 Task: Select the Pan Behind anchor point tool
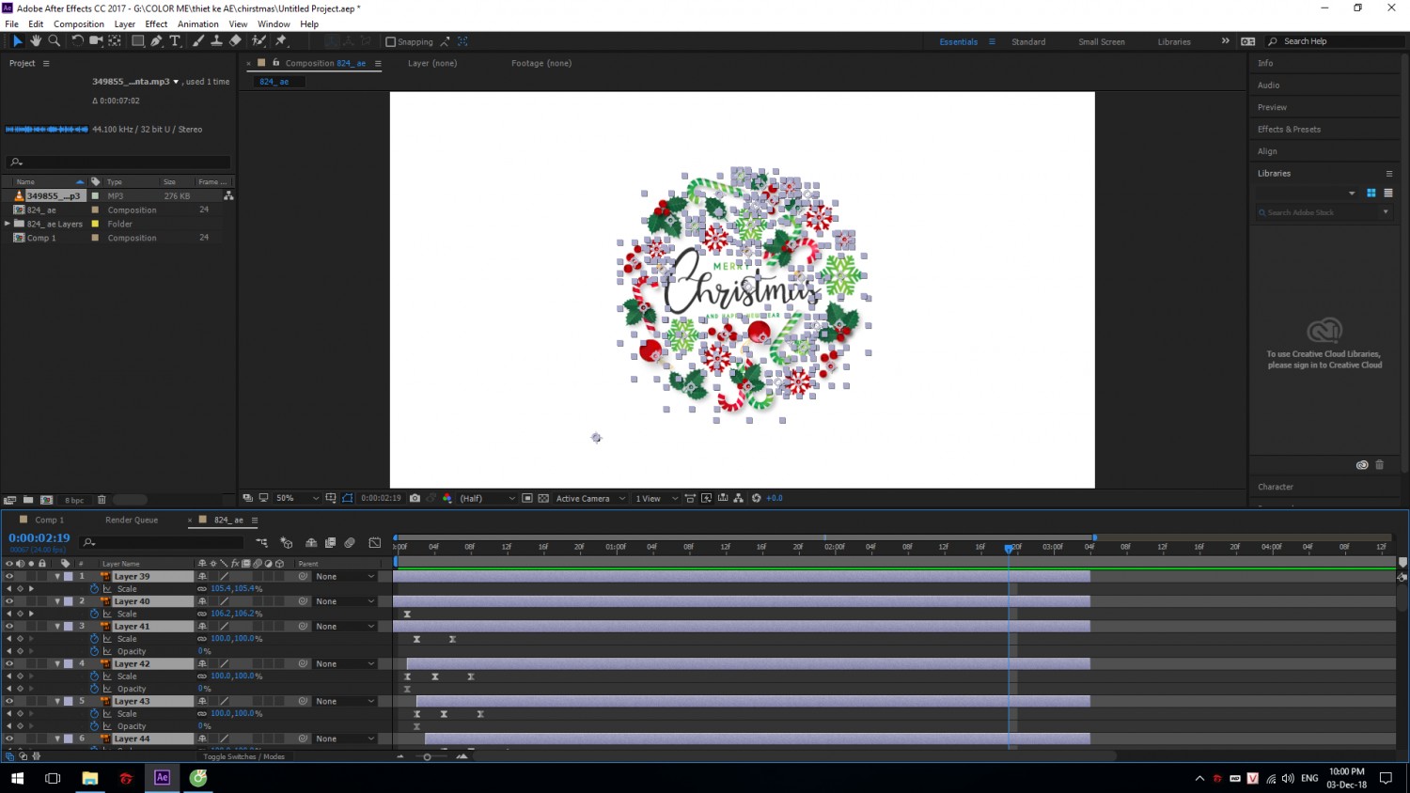[x=115, y=41]
